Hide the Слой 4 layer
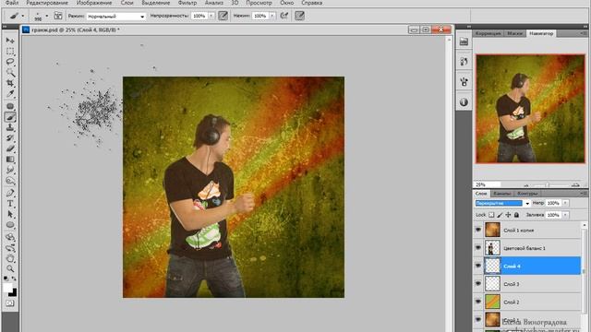This screenshot has width=591, height=332. point(478,266)
